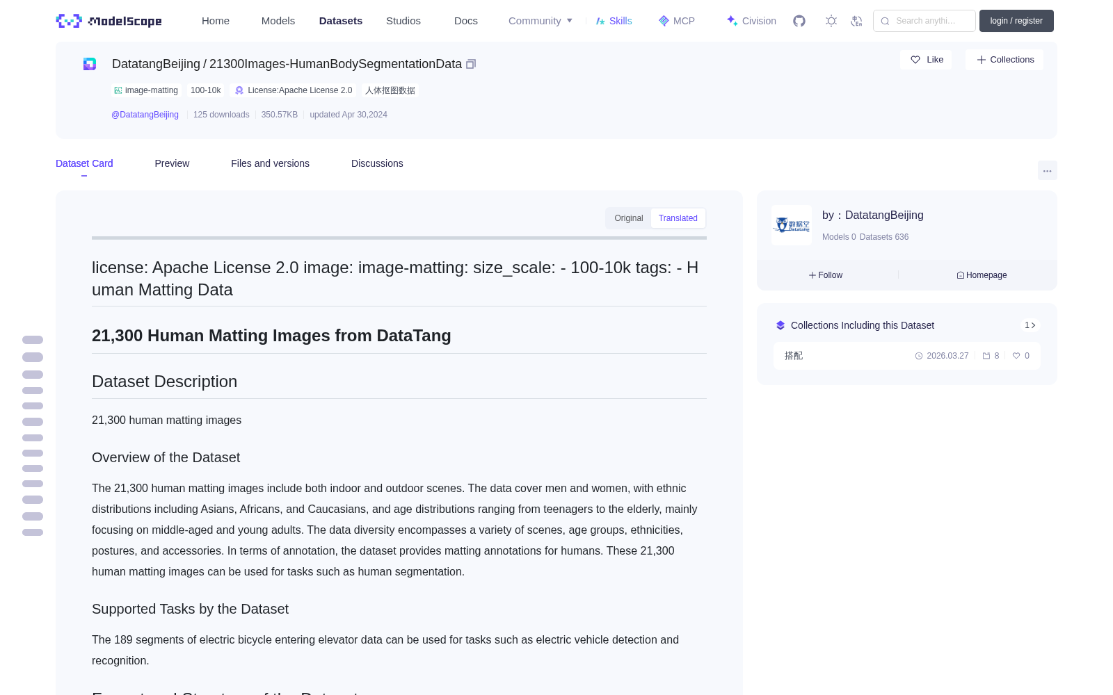
Task: Click the login / register button
Action: pyautogui.click(x=1016, y=21)
